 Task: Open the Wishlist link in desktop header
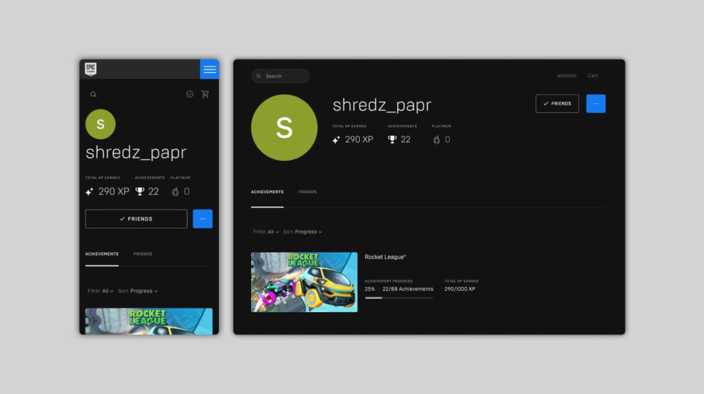pos(567,76)
